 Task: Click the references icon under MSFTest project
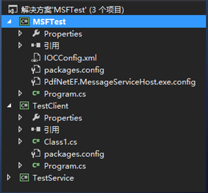point(36,45)
